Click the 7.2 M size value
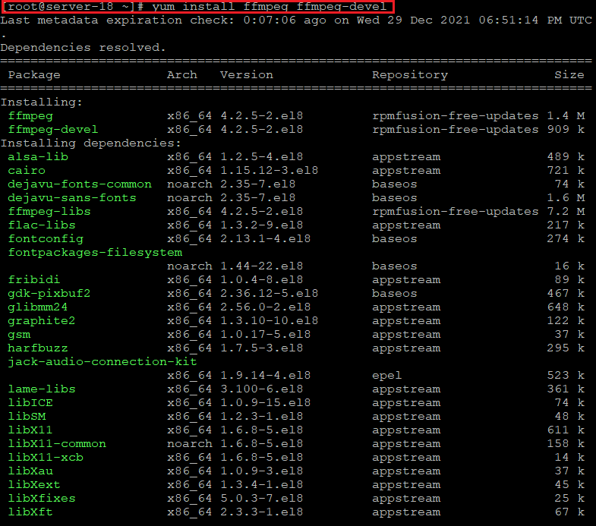 point(566,212)
